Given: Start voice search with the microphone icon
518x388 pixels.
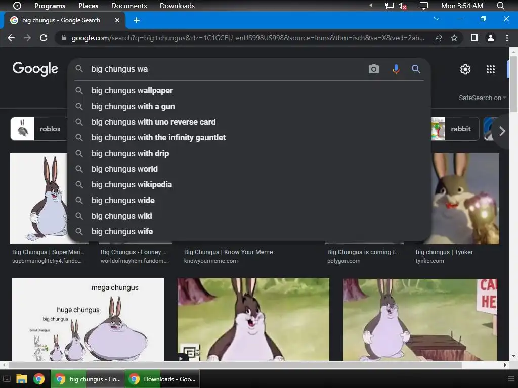Looking at the screenshot, I should click(396, 69).
